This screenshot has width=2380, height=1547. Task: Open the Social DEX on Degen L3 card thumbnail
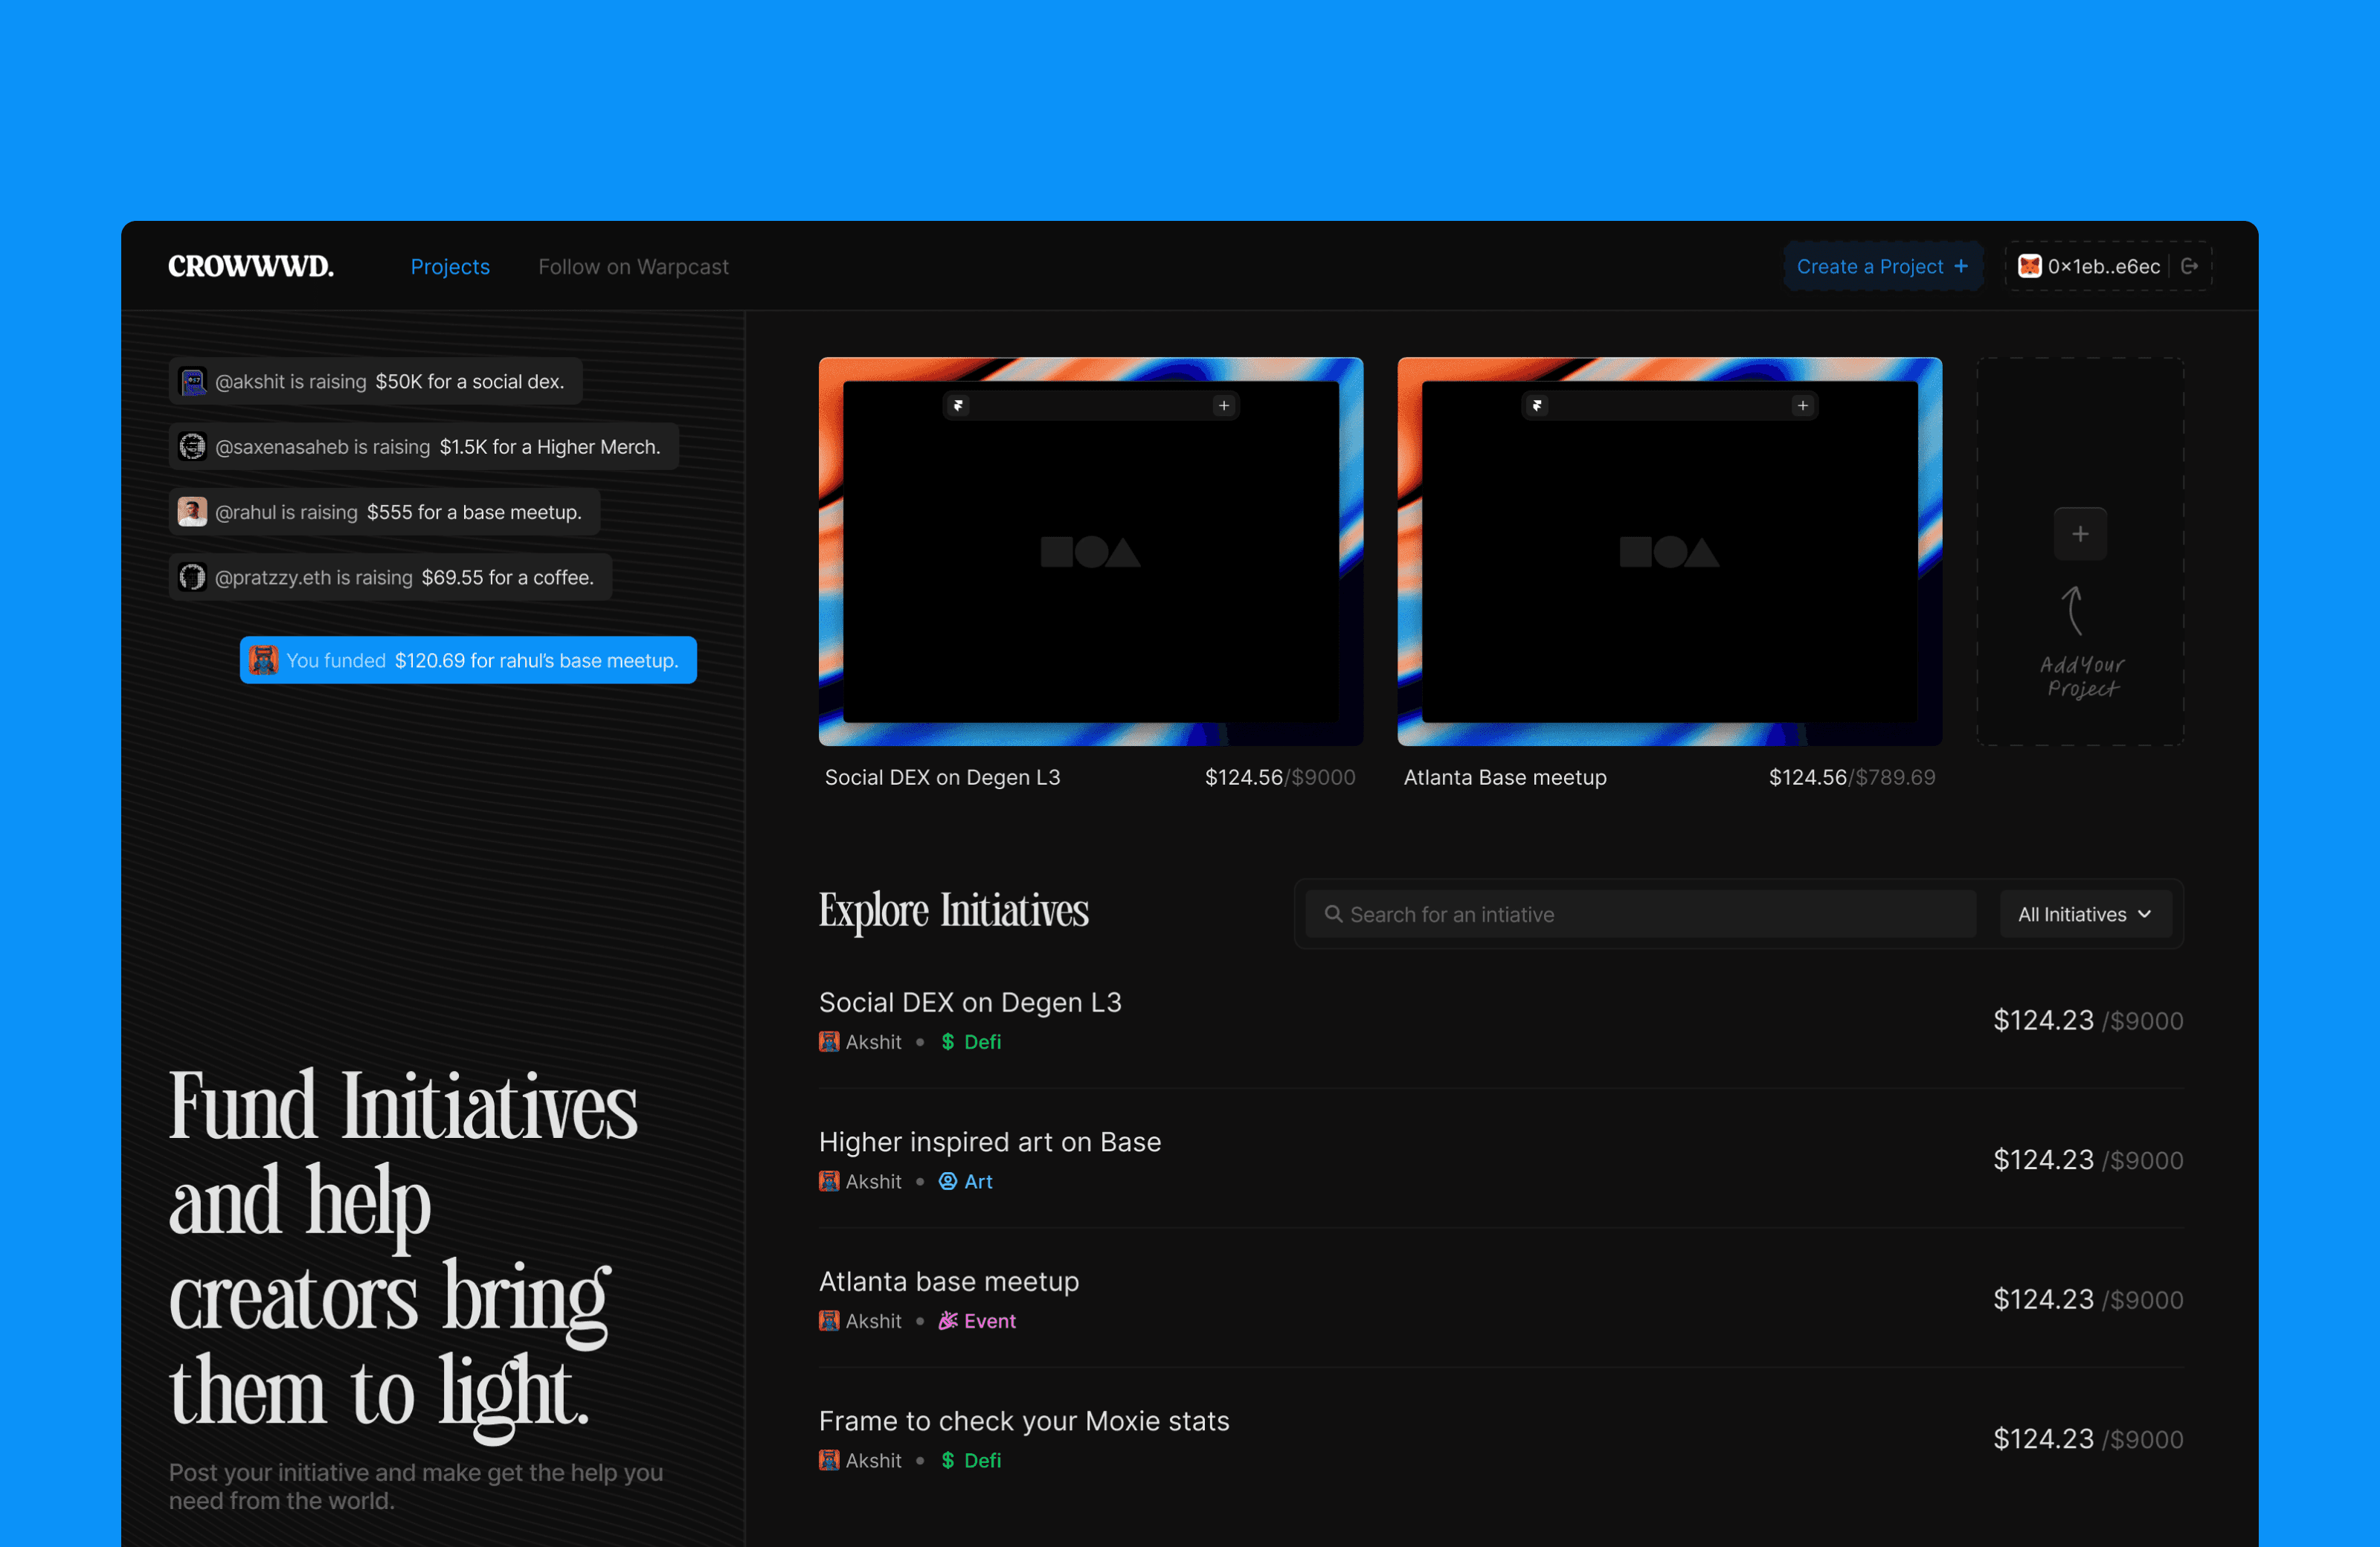tap(1091, 551)
